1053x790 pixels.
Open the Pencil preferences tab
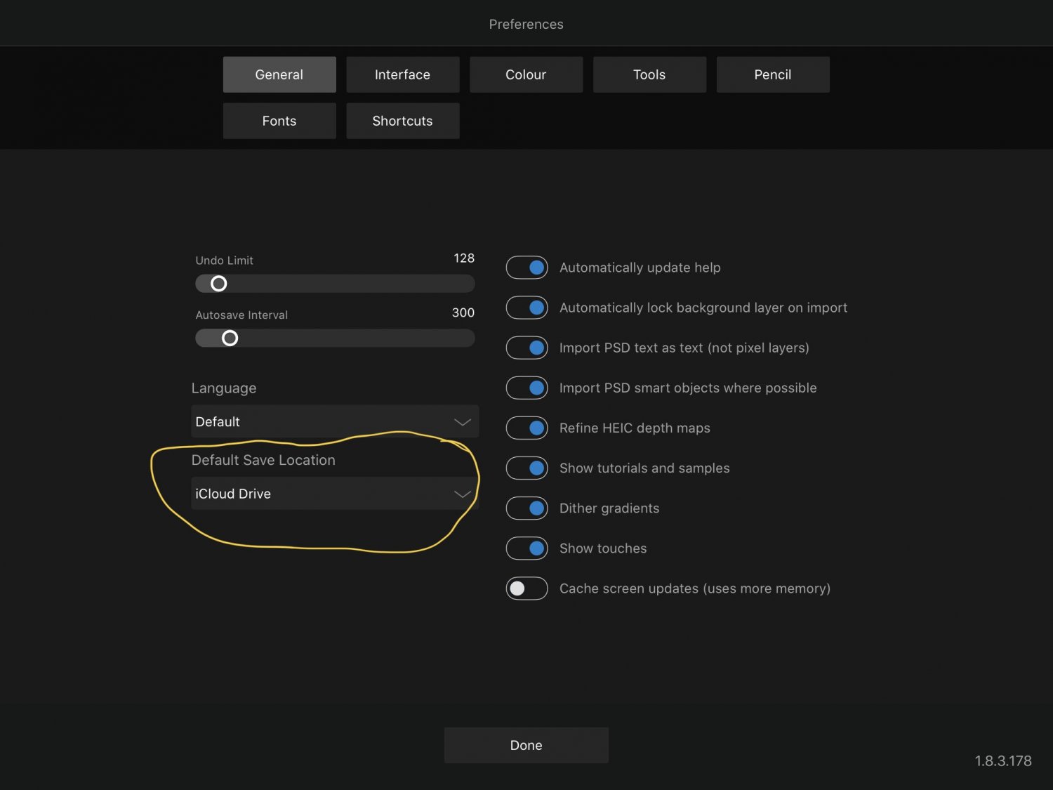[x=773, y=74]
